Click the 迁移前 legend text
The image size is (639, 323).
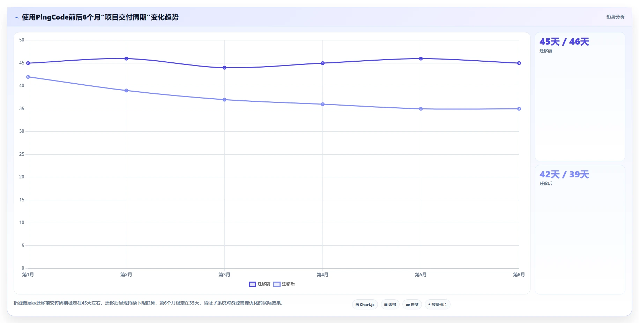click(264, 284)
